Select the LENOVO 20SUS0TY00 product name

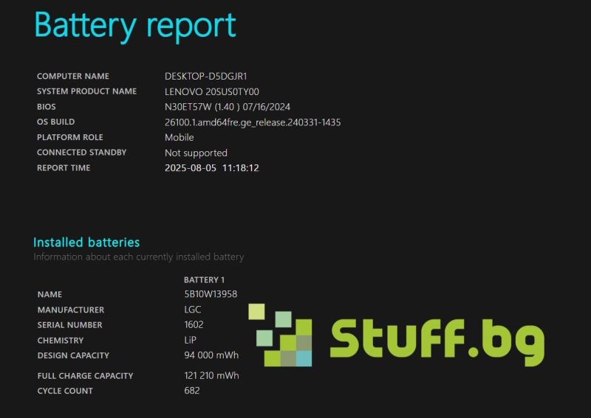[x=211, y=91]
